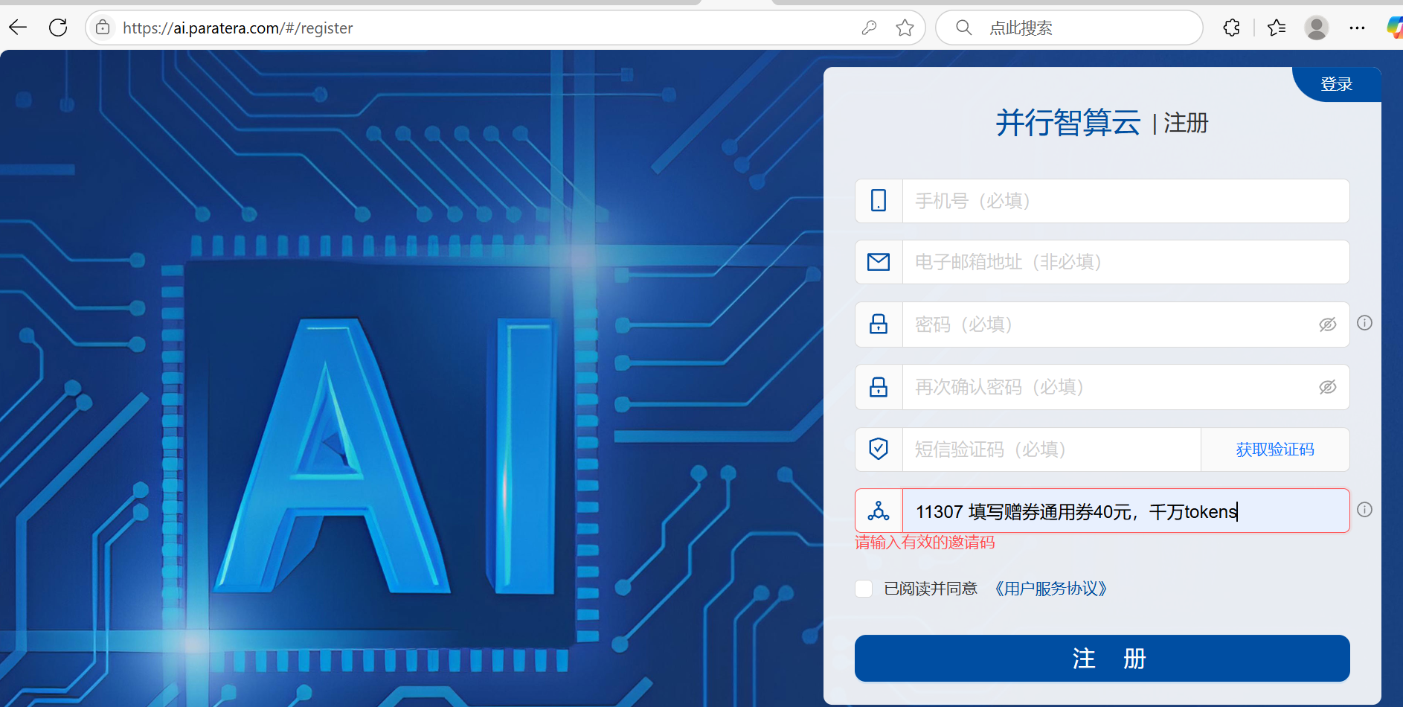Toggle visibility of 再次确认密码 field
This screenshot has height=707, width=1403.
click(1327, 387)
